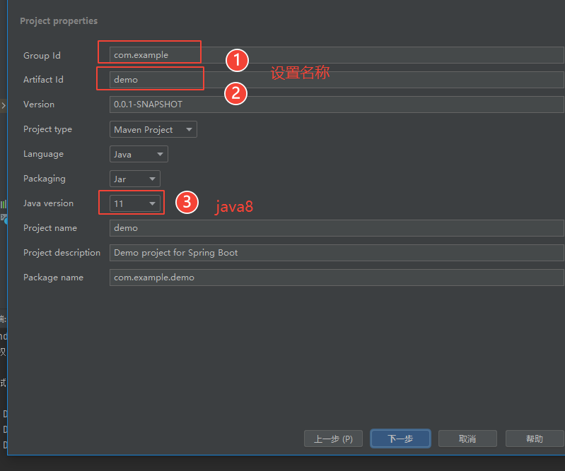Click the Artifact Id field containing demo
The image size is (565, 471).
[337, 80]
